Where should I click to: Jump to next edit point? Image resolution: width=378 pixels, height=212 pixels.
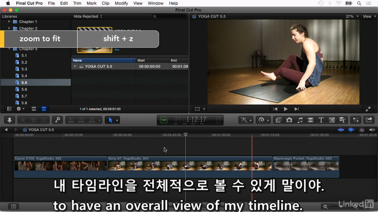(296, 109)
